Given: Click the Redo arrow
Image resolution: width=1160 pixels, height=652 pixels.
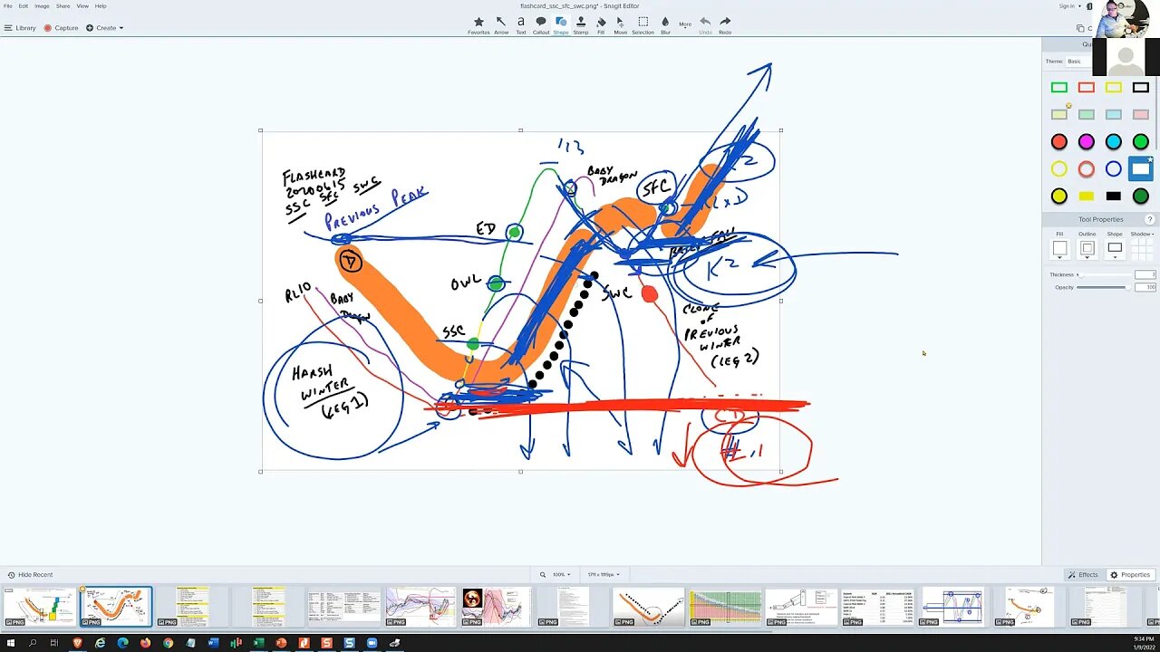Looking at the screenshot, I should pyautogui.click(x=725, y=24).
